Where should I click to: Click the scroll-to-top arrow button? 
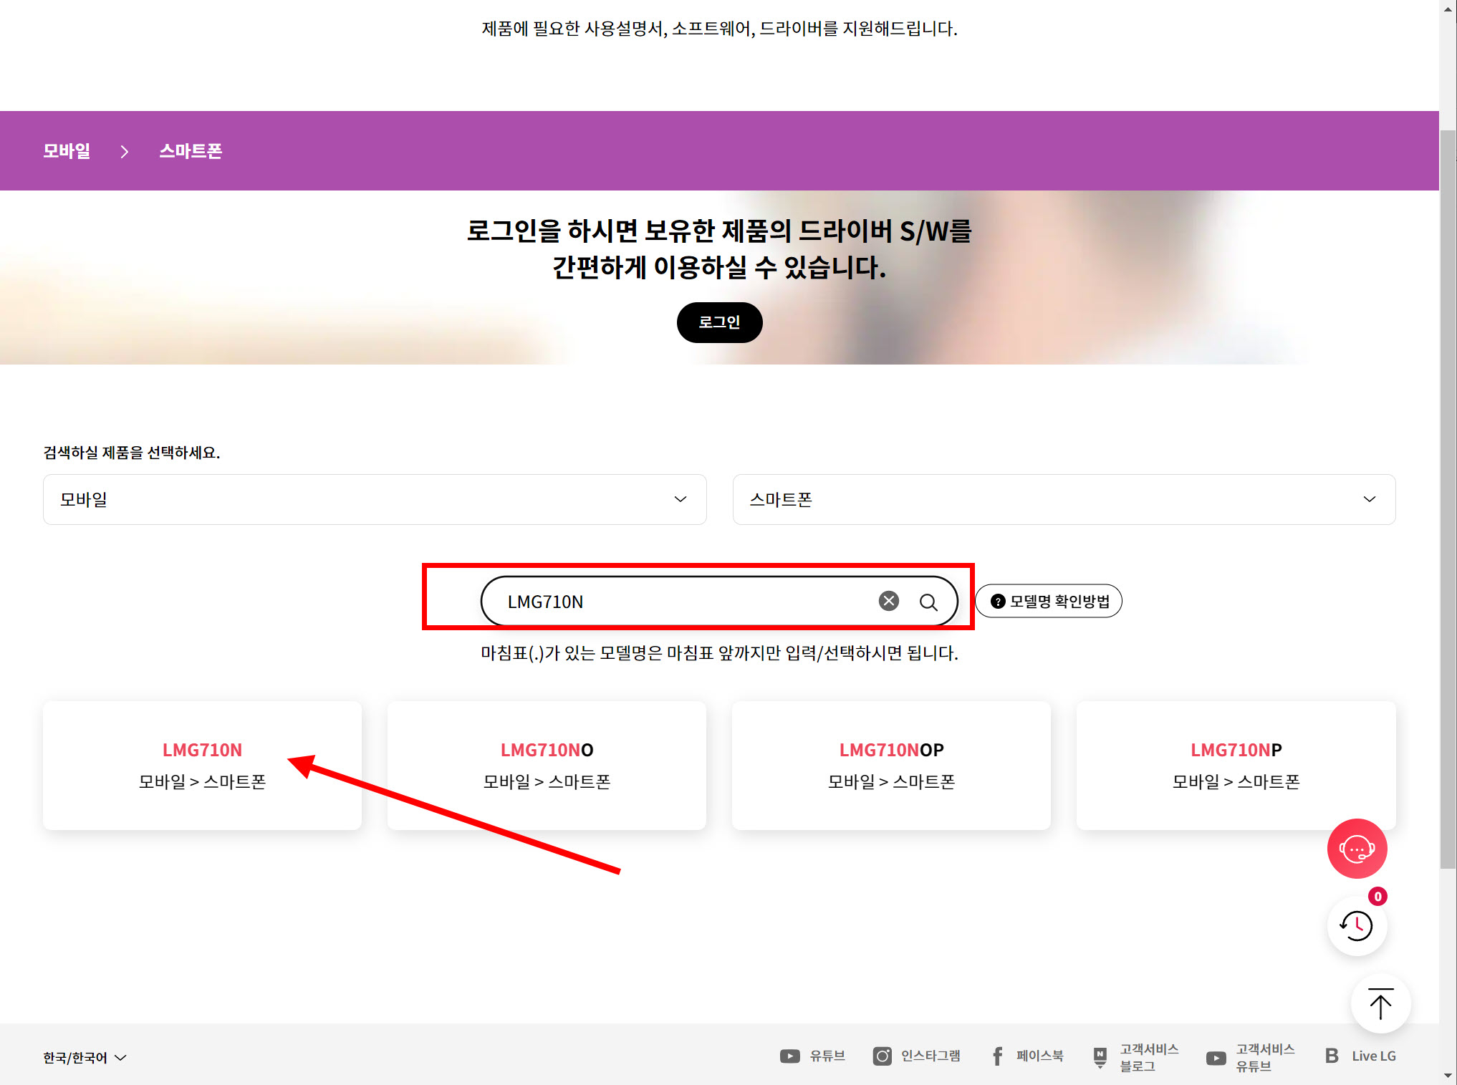[1380, 1003]
